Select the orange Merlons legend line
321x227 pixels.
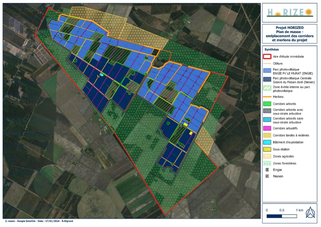pyautogui.click(x=267, y=97)
